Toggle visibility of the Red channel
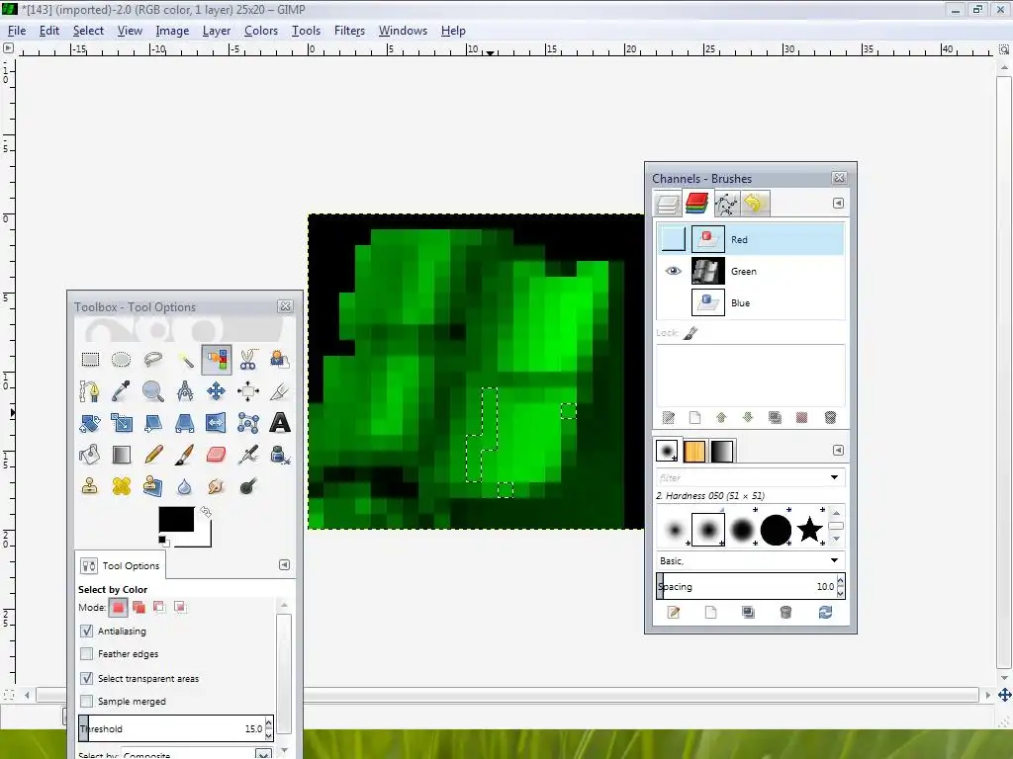Screen dimensions: 1013x759 (673, 239)
